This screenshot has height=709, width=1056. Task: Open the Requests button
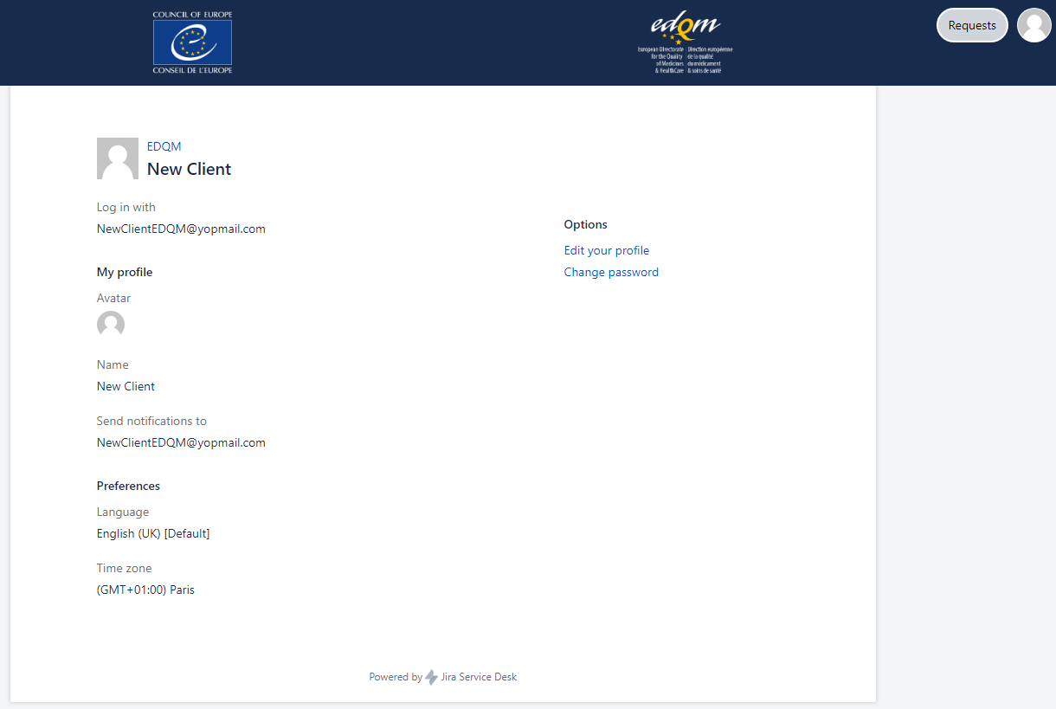(x=972, y=25)
